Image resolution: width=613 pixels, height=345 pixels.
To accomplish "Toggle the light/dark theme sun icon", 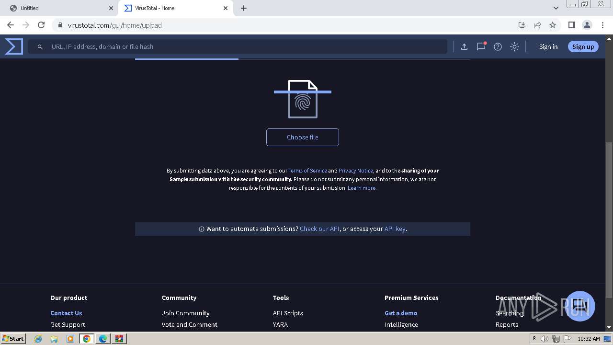I will (514, 46).
